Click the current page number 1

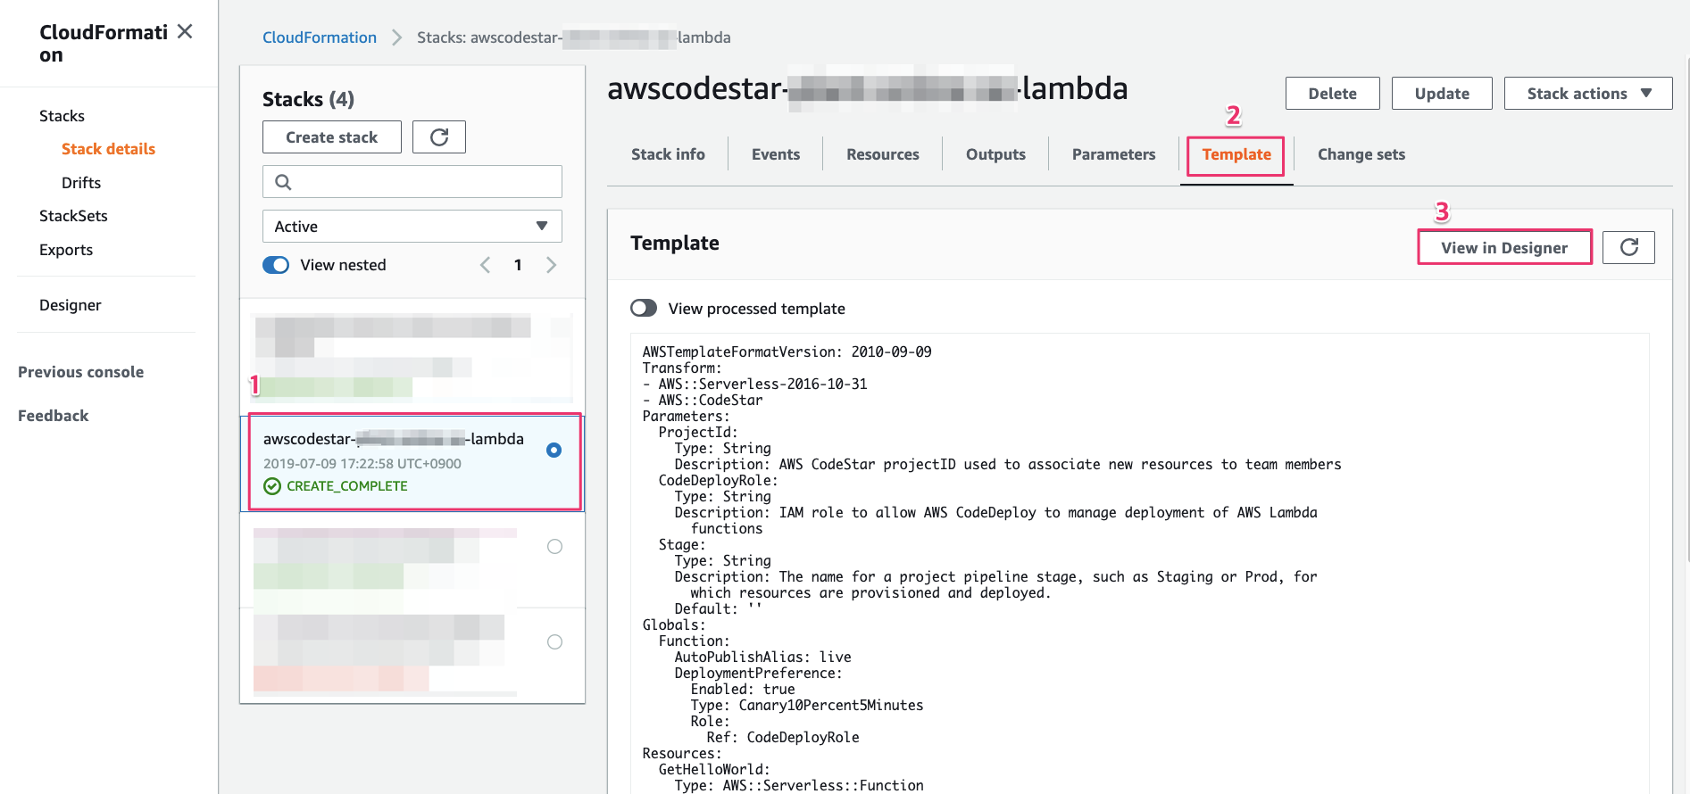click(518, 265)
